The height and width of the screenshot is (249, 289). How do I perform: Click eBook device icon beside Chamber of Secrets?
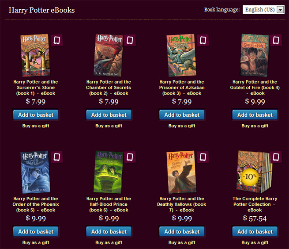coord(130,40)
